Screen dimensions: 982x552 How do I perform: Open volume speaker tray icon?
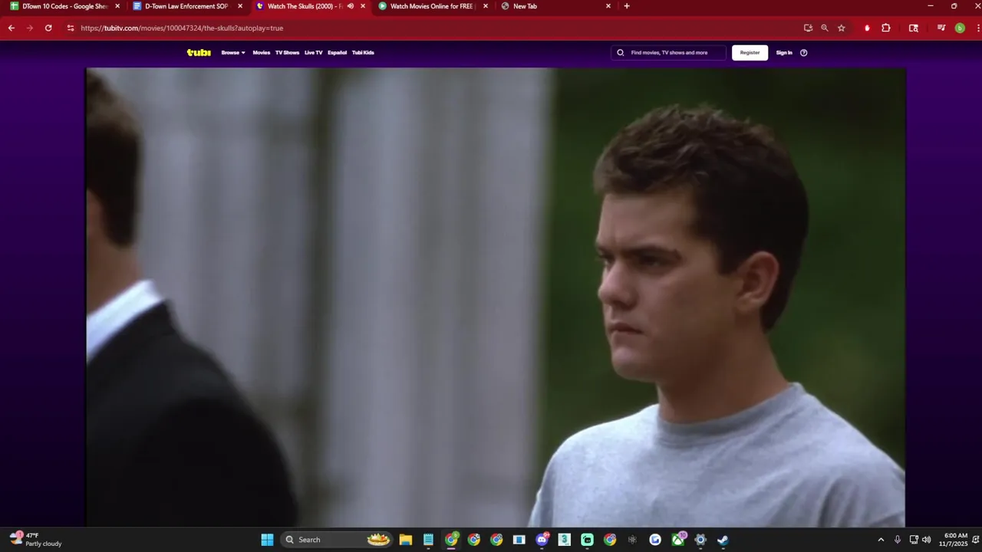click(927, 540)
